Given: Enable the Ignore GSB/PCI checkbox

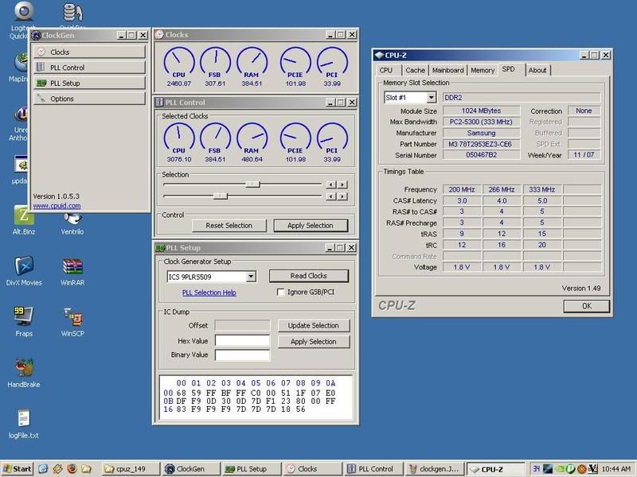Looking at the screenshot, I should click(280, 292).
